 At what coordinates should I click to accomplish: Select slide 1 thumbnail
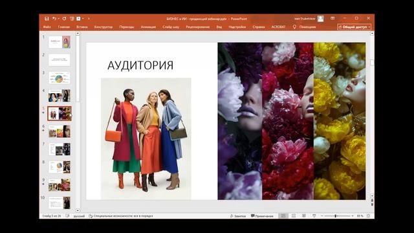(x=60, y=42)
